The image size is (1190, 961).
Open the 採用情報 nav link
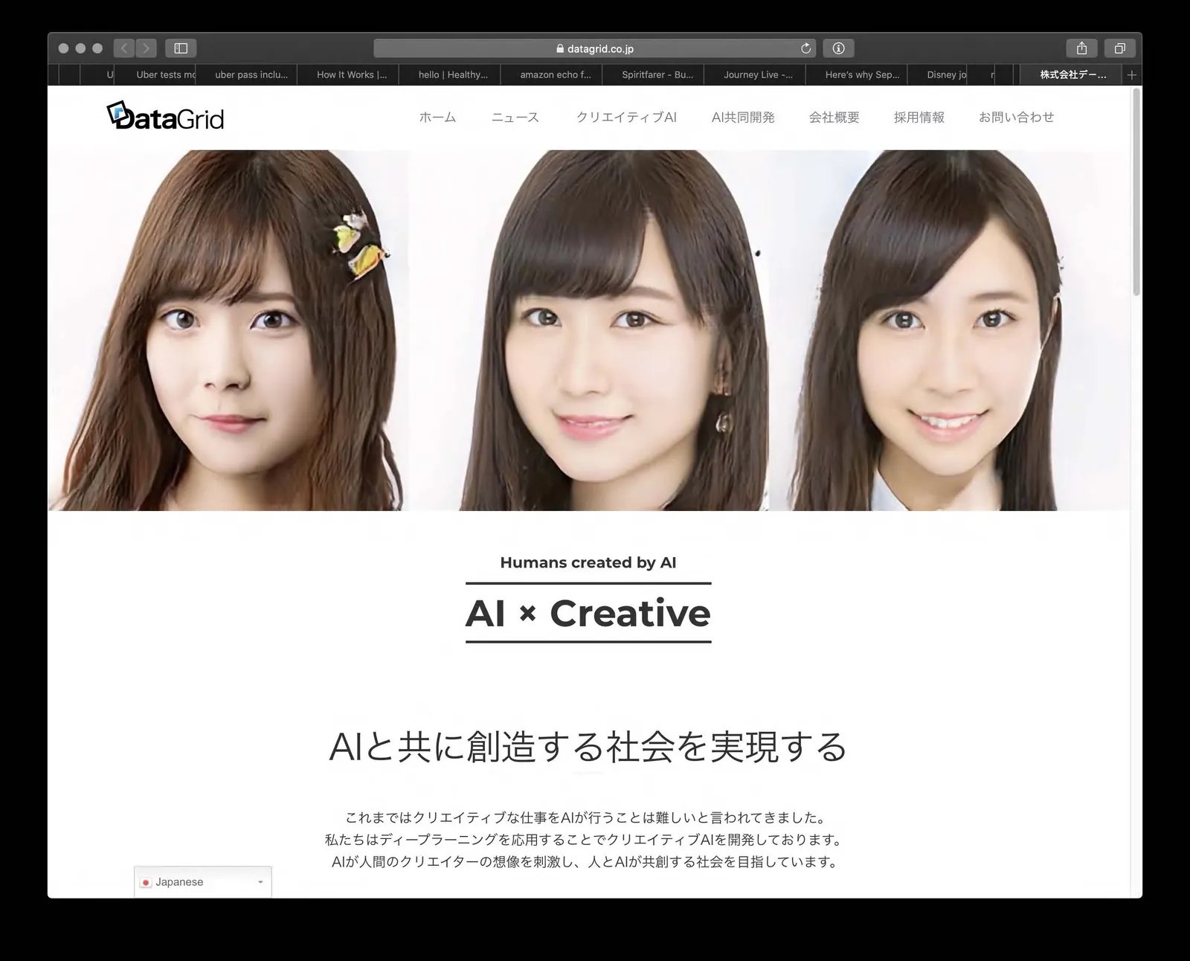(x=919, y=118)
